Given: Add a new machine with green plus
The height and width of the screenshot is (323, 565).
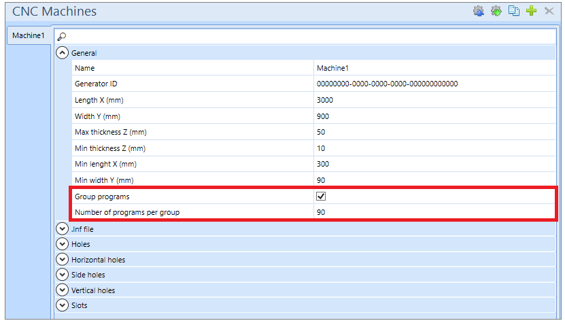Looking at the screenshot, I should (x=532, y=11).
